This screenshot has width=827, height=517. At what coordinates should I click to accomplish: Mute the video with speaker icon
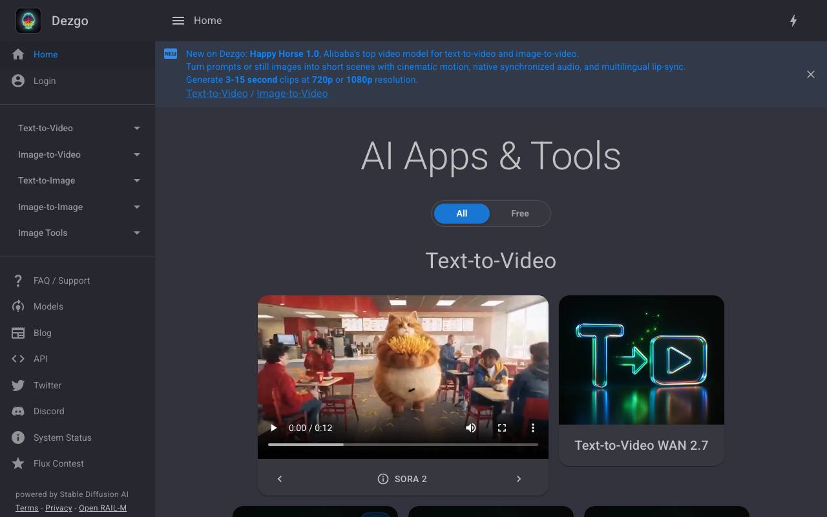(471, 428)
